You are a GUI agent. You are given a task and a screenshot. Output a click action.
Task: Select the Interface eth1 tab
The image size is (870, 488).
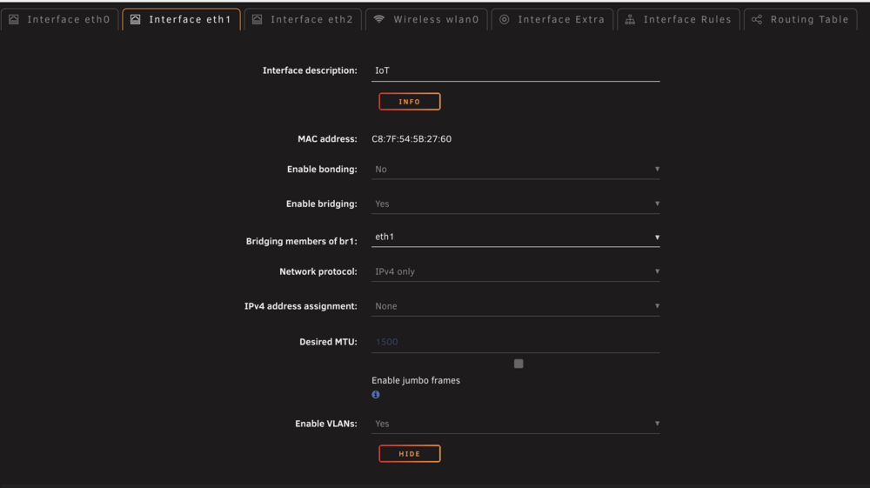[182, 19]
